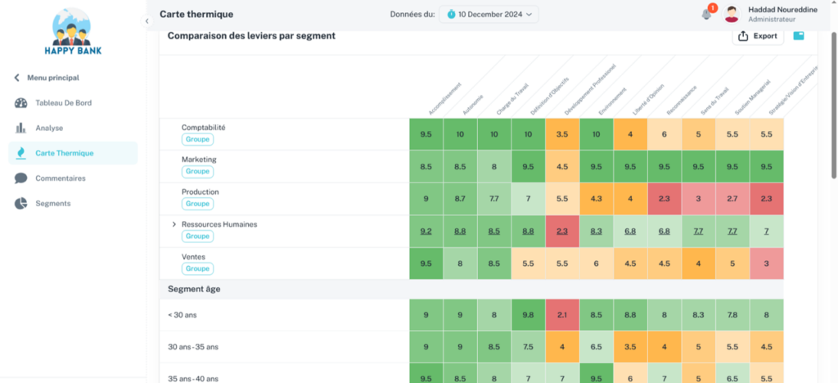The height and width of the screenshot is (383, 838).
Task: Click the Marketing Groupe tag
Action: coord(197,172)
